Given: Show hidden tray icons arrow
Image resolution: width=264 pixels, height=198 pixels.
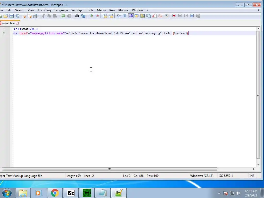Looking at the screenshot, I should tap(219, 193).
